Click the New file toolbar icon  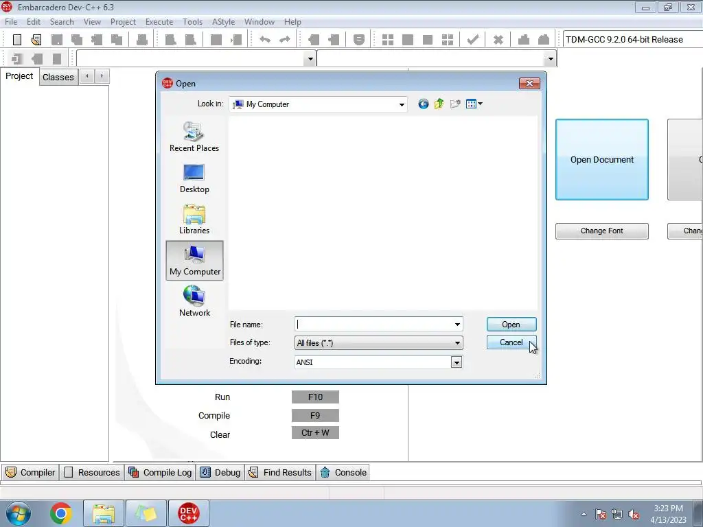(x=17, y=39)
